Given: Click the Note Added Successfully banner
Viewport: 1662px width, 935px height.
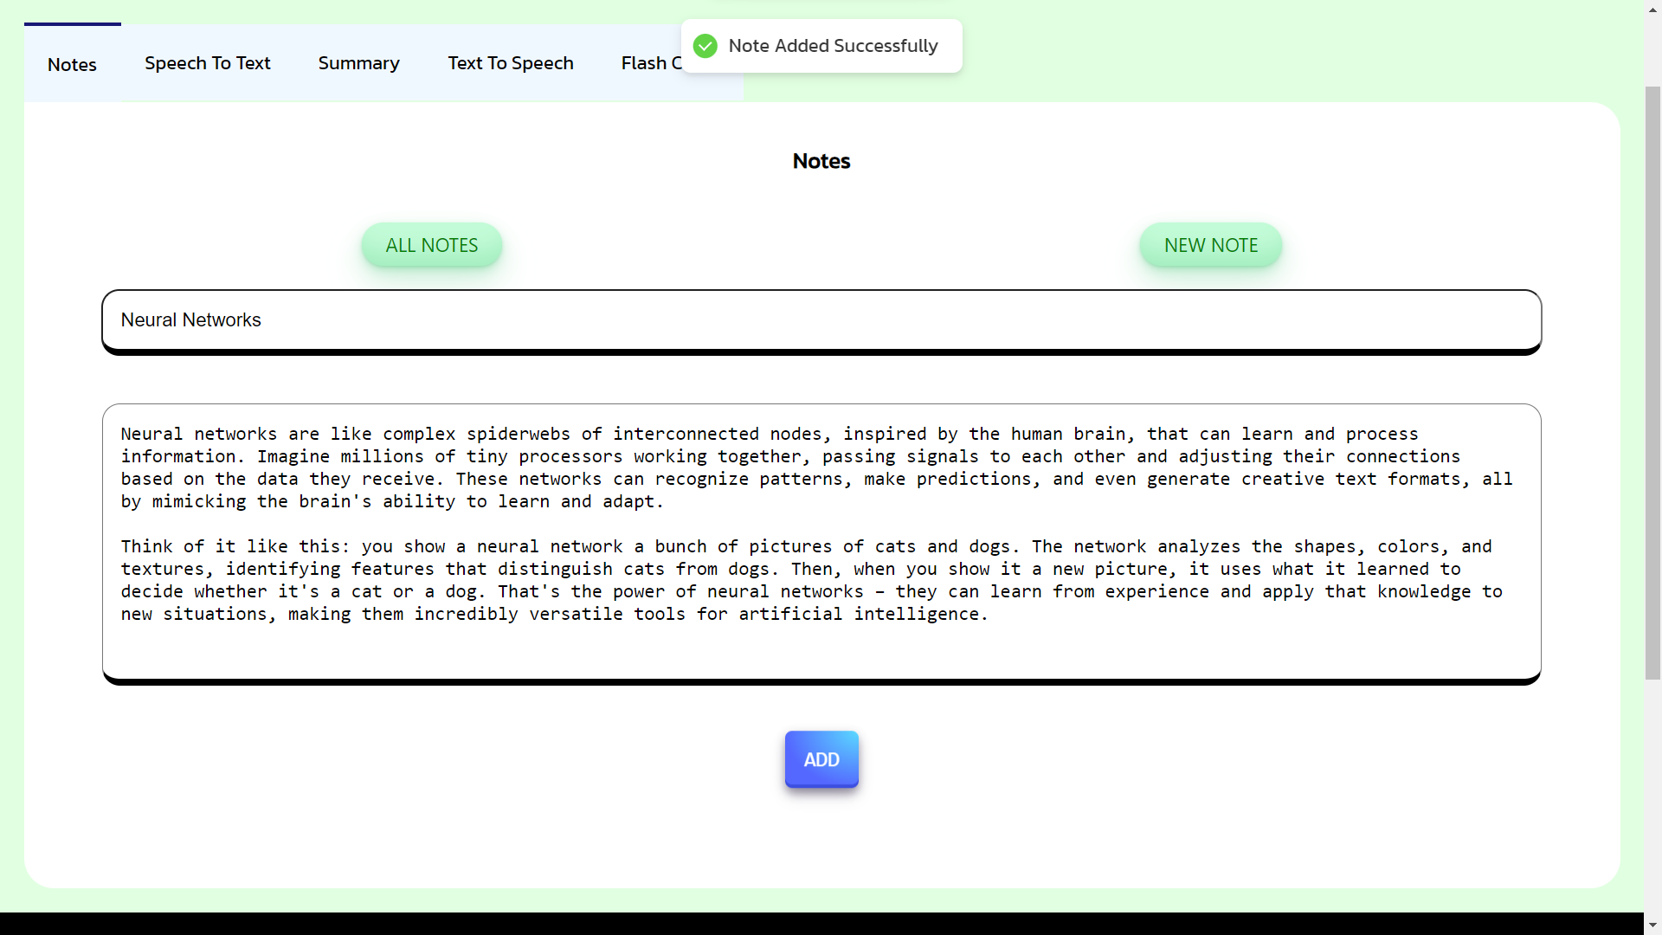Looking at the screenshot, I should [821, 46].
